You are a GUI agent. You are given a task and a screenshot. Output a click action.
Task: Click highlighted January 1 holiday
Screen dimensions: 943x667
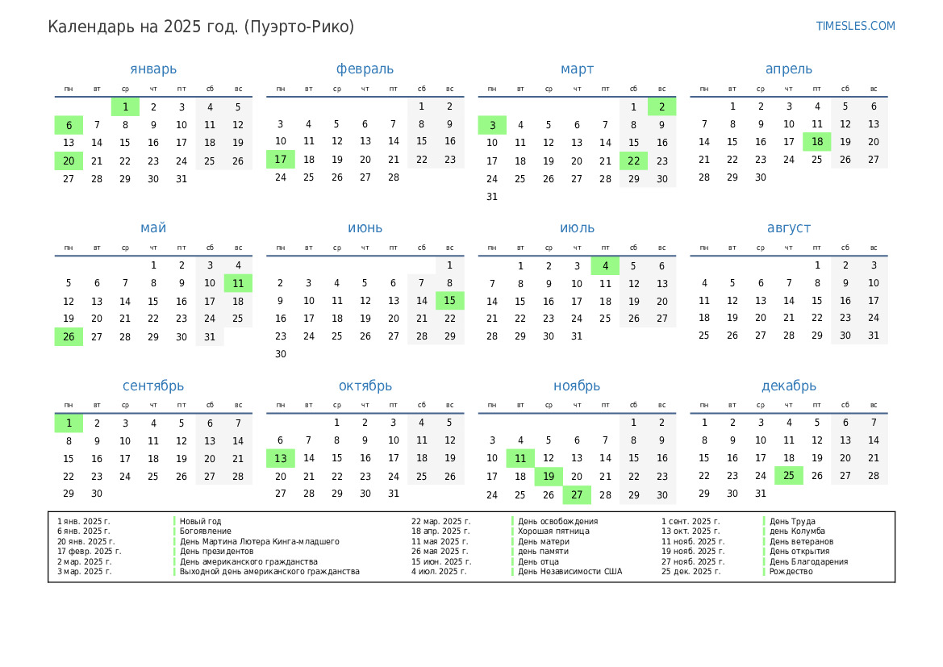coord(125,107)
